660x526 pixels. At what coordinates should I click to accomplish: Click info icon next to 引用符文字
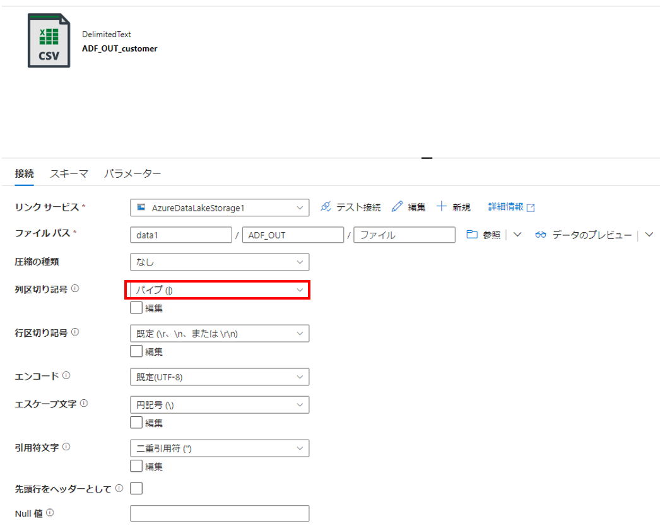tap(66, 447)
